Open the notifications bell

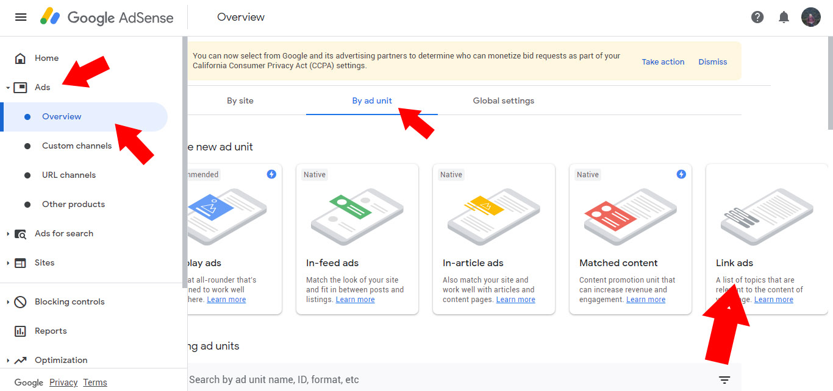[x=784, y=17]
